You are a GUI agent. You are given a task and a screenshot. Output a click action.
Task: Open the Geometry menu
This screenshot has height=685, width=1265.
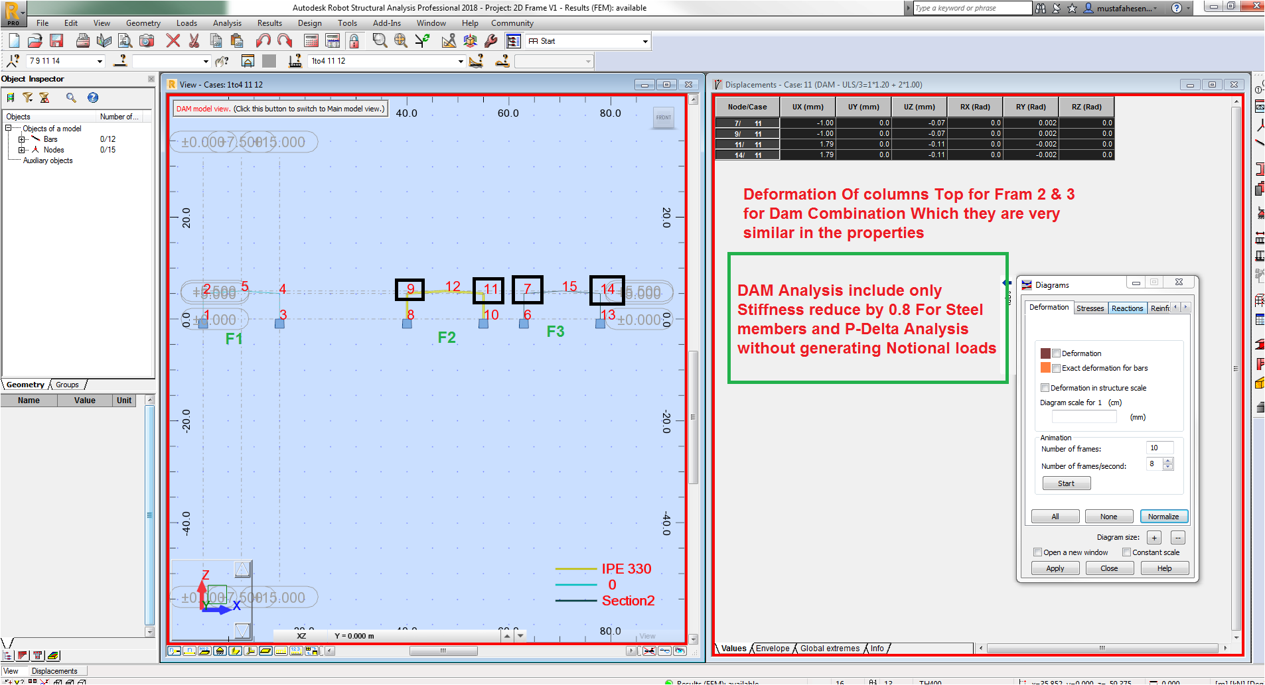coord(143,23)
